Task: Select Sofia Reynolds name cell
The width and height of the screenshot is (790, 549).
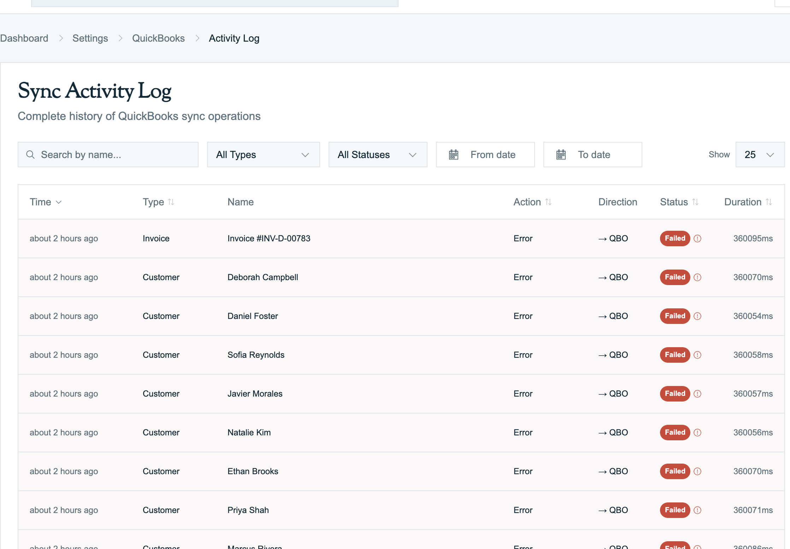Action: coord(256,355)
